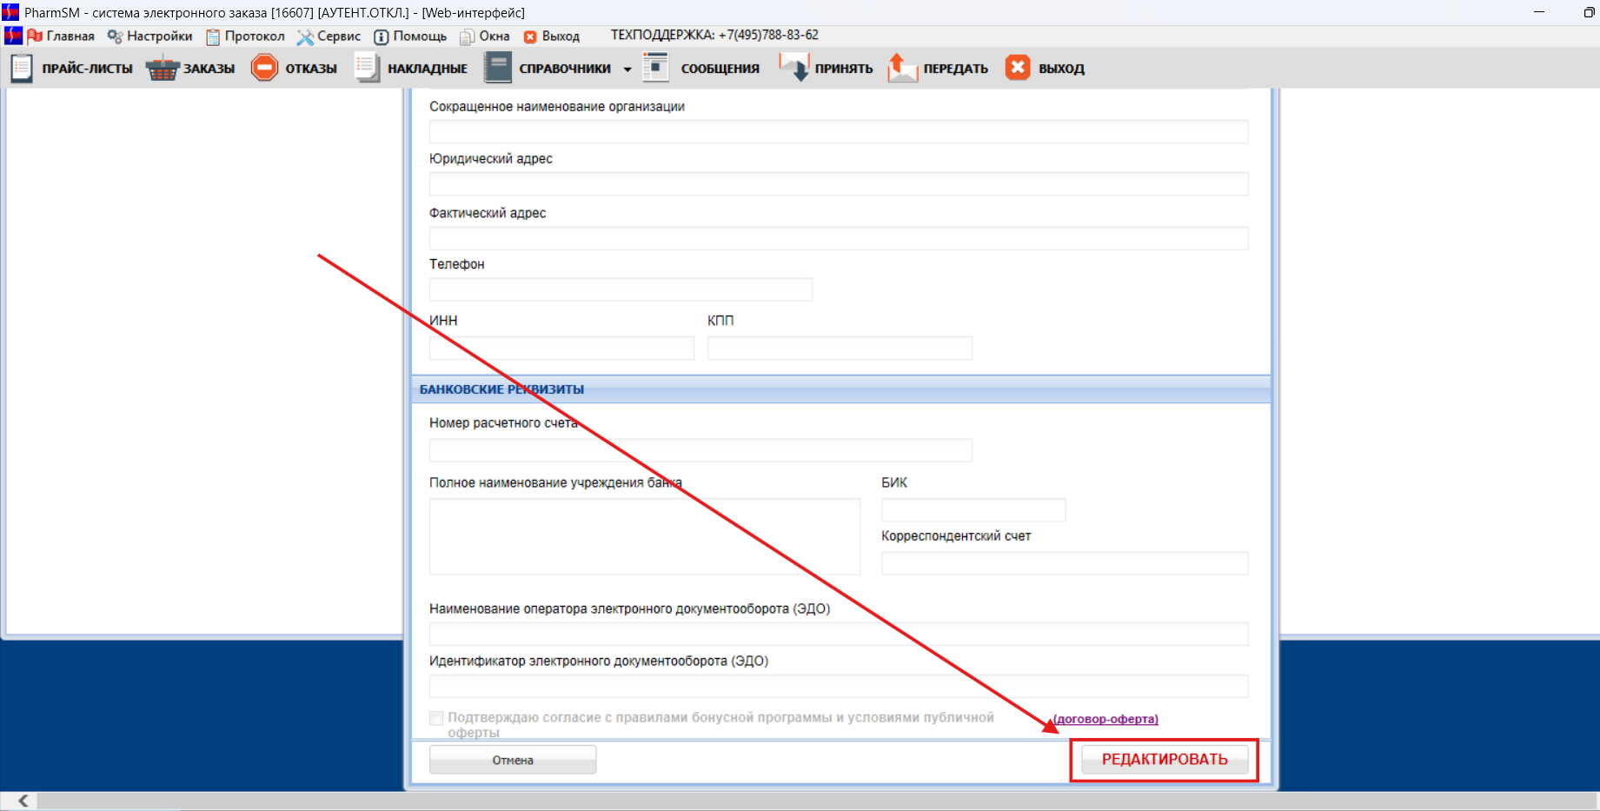Image resolution: width=1600 pixels, height=811 pixels.
Task: Open the Сообщения messages icon
Action: [655, 68]
